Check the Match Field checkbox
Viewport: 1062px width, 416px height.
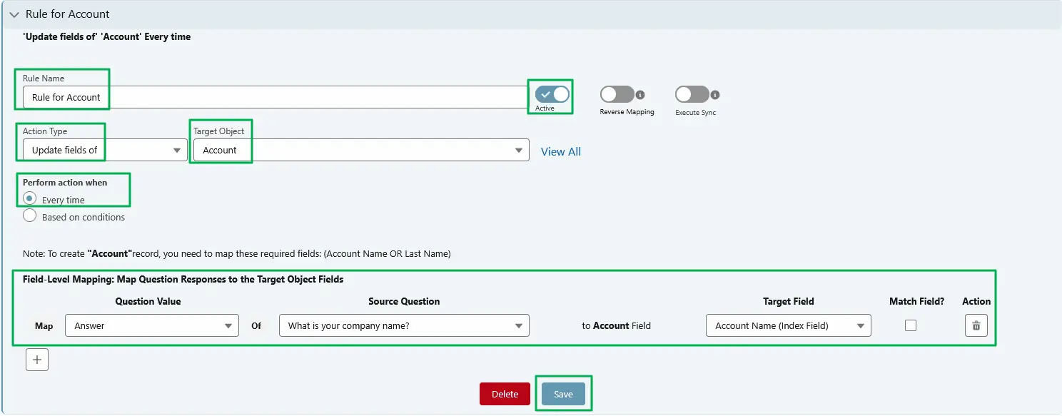[x=911, y=325]
